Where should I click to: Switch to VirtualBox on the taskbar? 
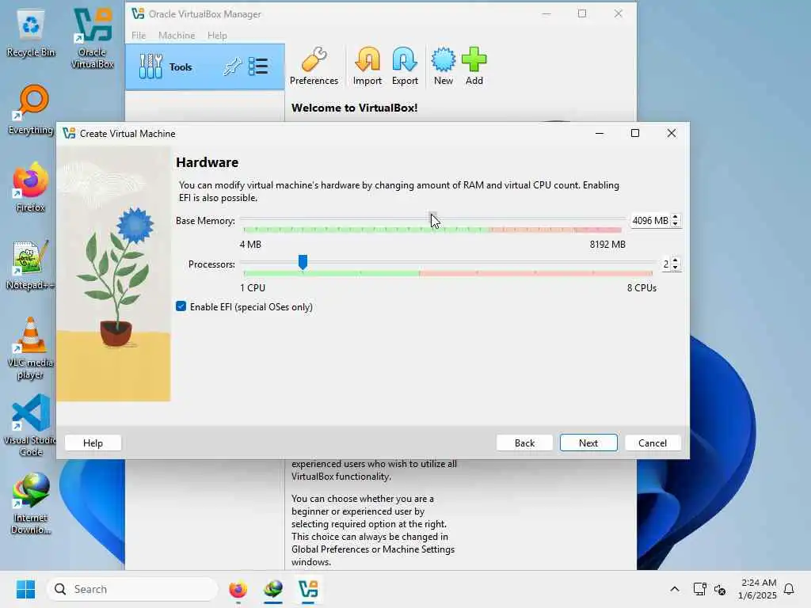click(x=308, y=589)
